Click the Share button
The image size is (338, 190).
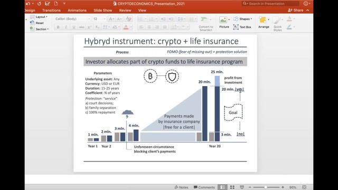[x=296, y=11]
